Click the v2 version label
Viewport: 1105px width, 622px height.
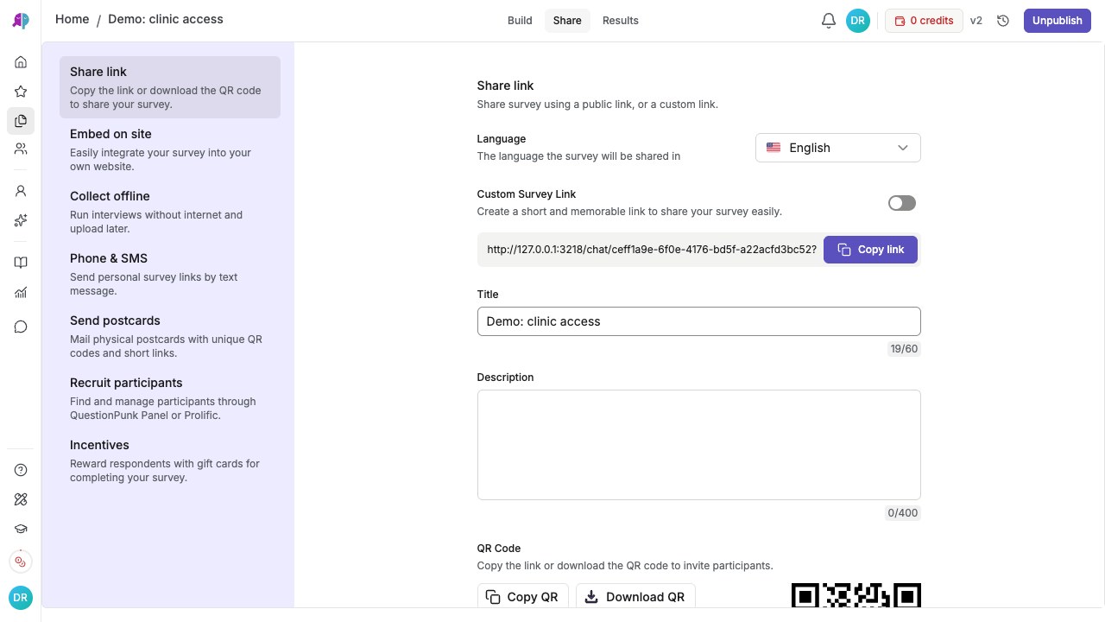tap(976, 21)
